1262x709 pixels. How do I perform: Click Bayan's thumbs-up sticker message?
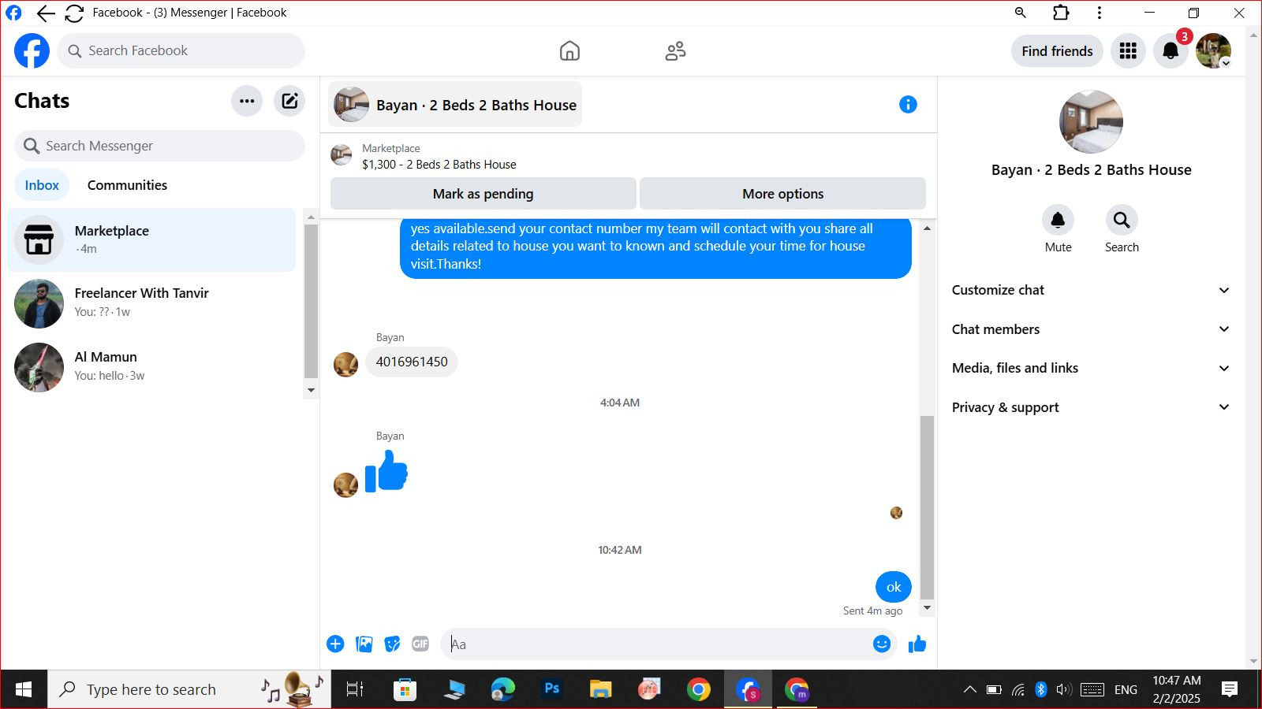(386, 471)
